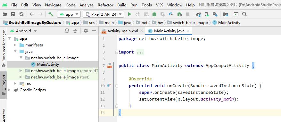Open the Android project view dropdown
The height and width of the screenshot is (122, 281).
(23, 31)
